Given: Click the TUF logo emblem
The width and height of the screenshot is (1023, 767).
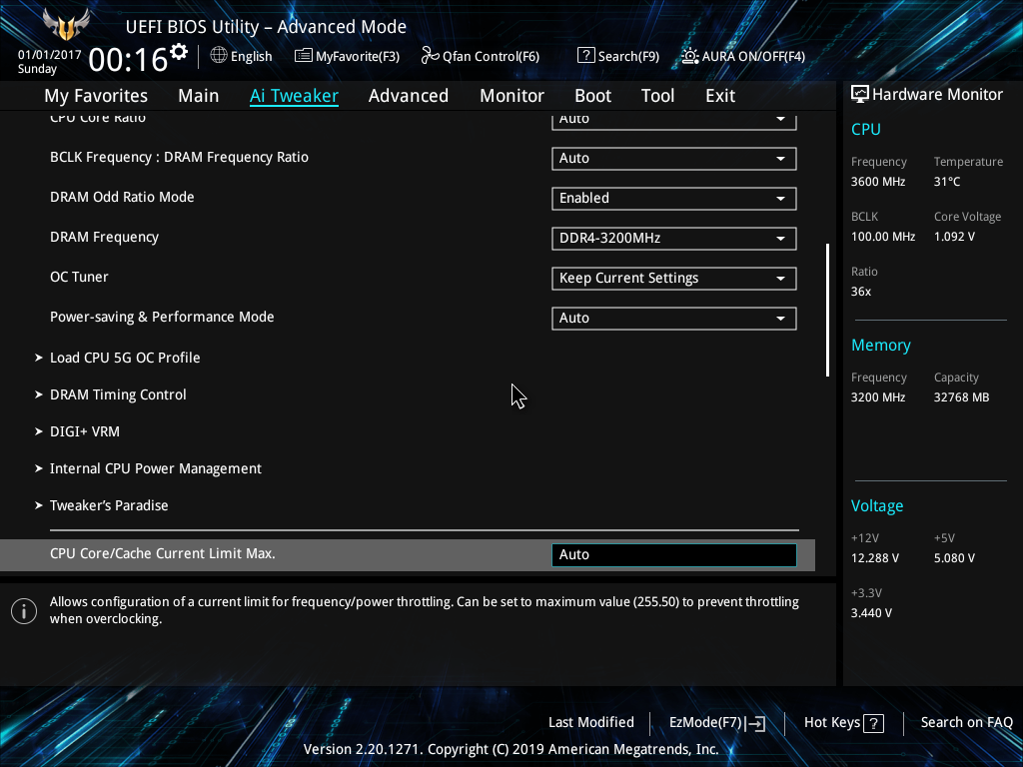Looking at the screenshot, I should (66, 25).
